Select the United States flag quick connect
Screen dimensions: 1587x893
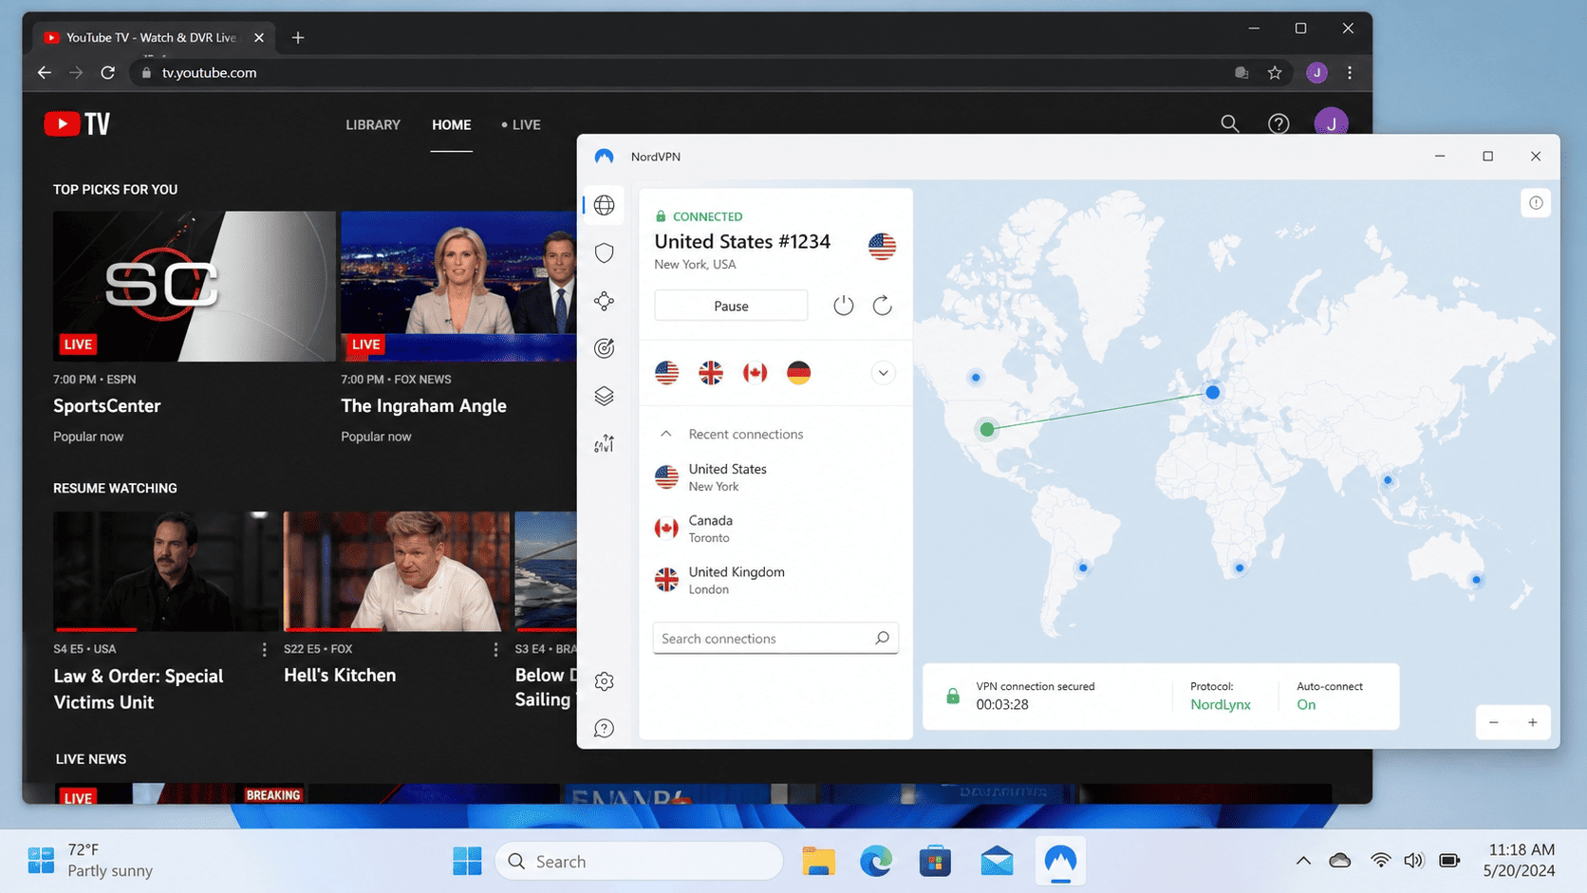(x=667, y=373)
